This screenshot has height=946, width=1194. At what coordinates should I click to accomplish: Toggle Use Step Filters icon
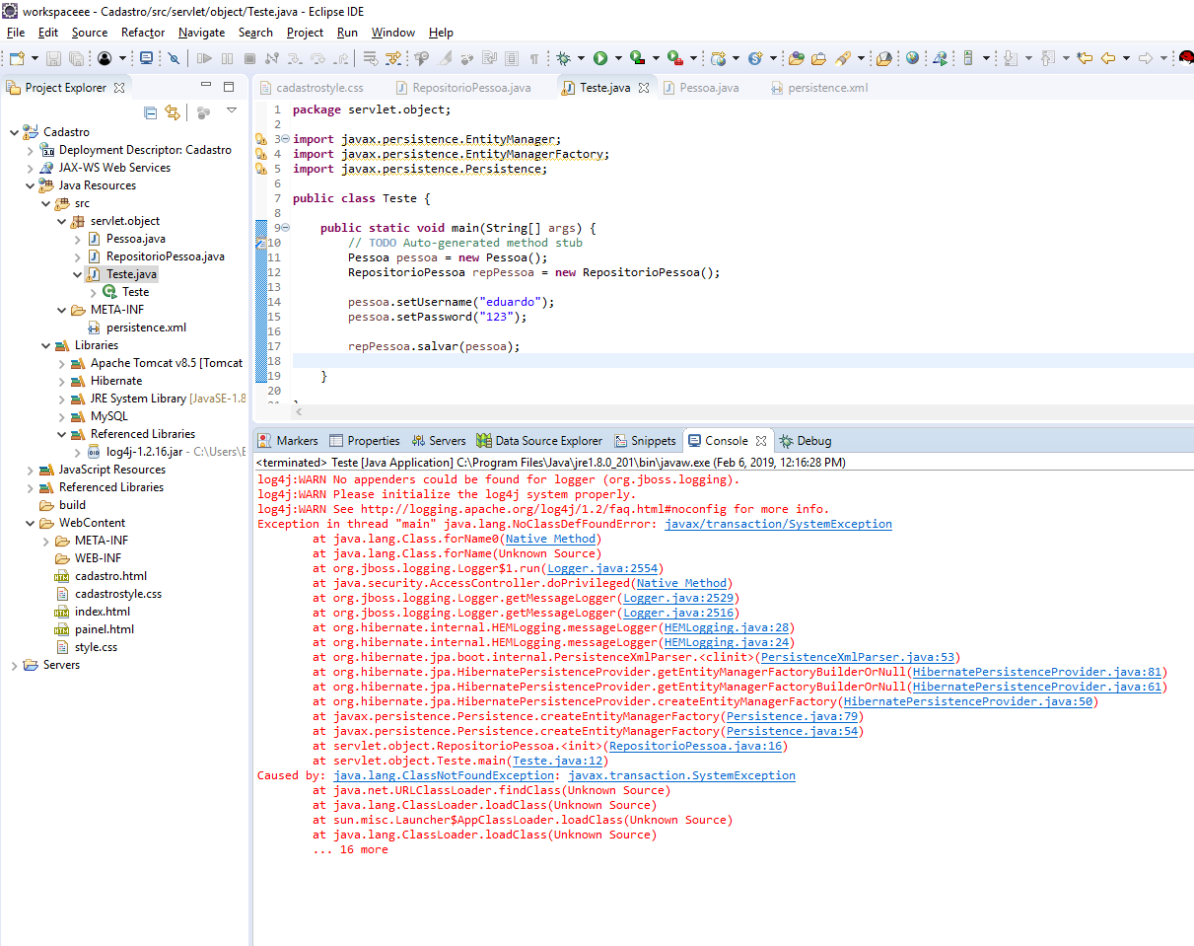[x=392, y=58]
